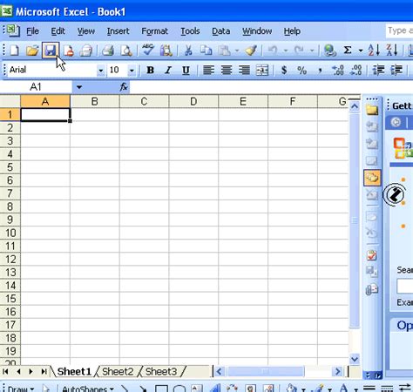This screenshot has height=392, width=413.
Task: Click the Redo arrow
Action: (299, 51)
